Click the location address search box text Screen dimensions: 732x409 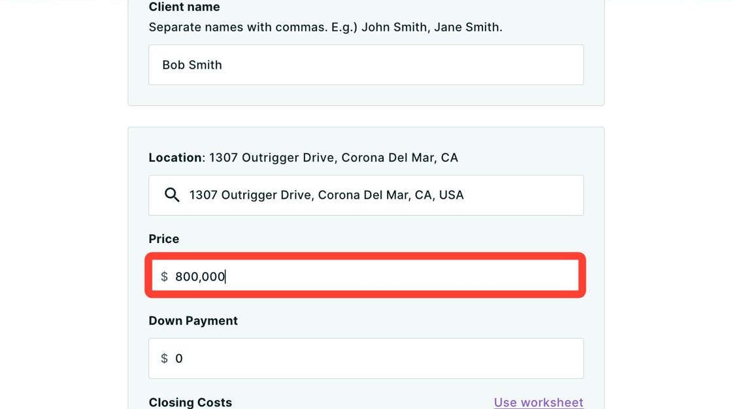(326, 195)
